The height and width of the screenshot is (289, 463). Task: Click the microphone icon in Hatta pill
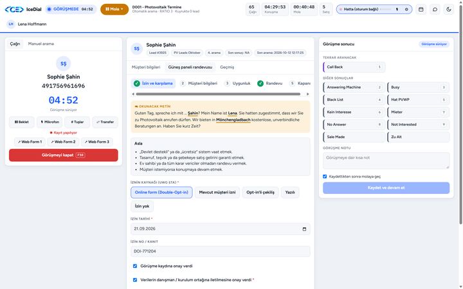[397, 10]
